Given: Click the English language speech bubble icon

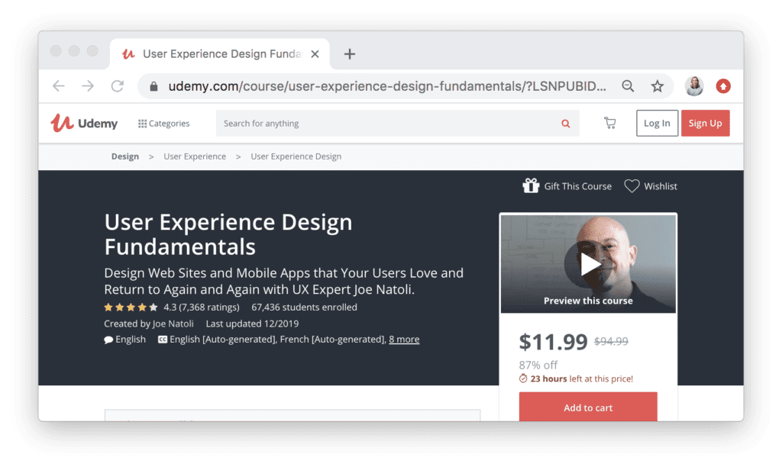Looking at the screenshot, I should pyautogui.click(x=108, y=340).
